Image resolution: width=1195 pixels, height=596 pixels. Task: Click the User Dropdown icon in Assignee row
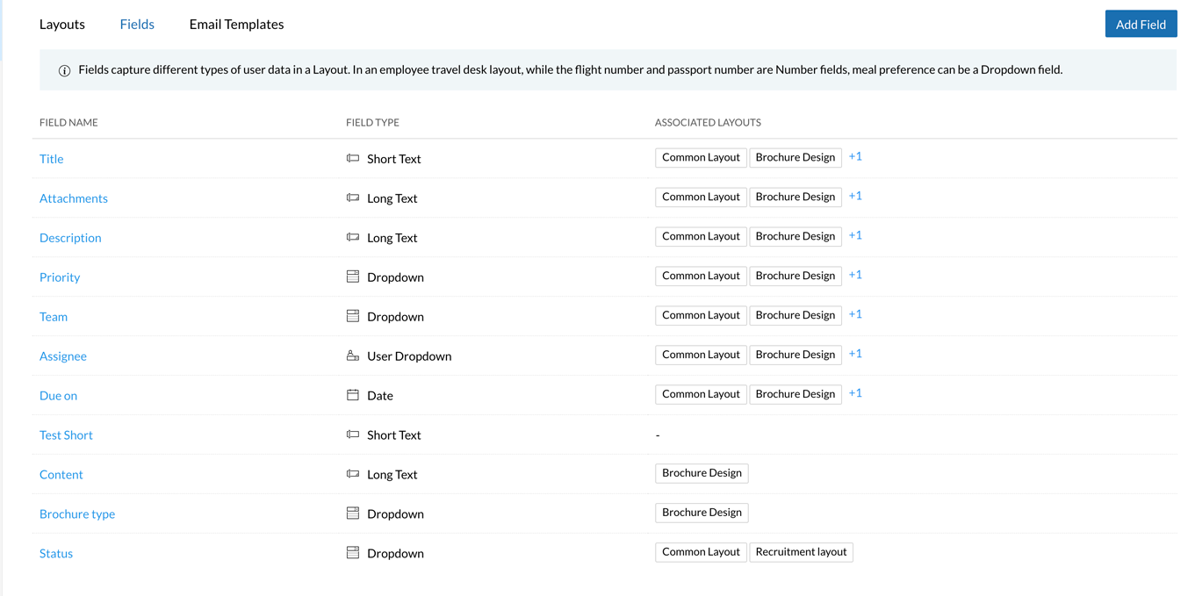click(x=353, y=355)
